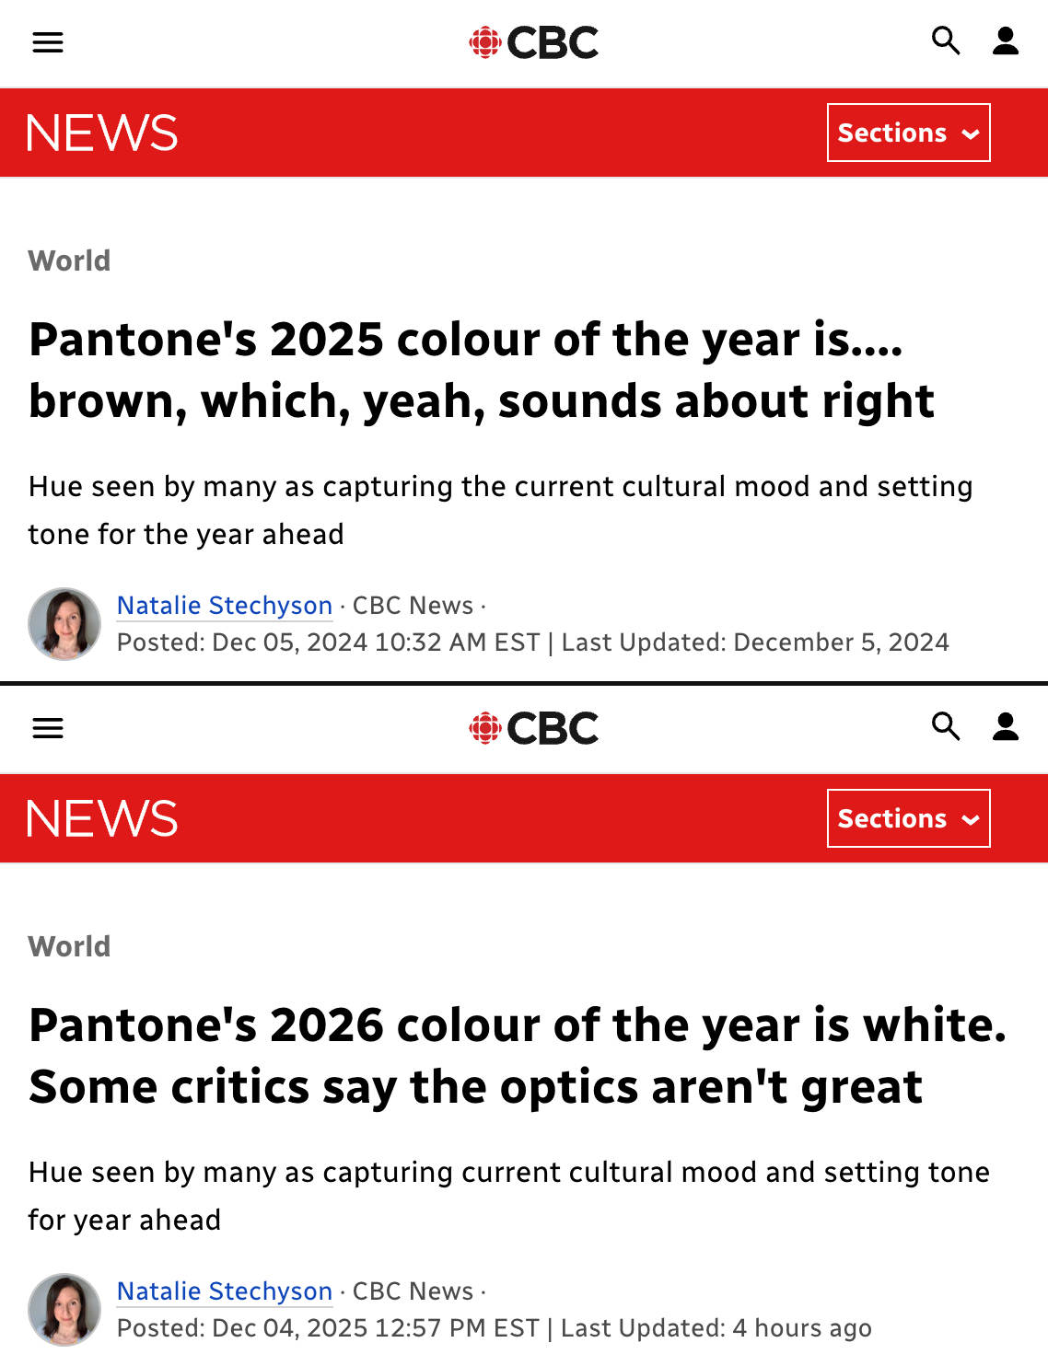This screenshot has width=1048, height=1366.
Task: Open Natalie Stechyson link on 2026 article
Action: 225,1291
